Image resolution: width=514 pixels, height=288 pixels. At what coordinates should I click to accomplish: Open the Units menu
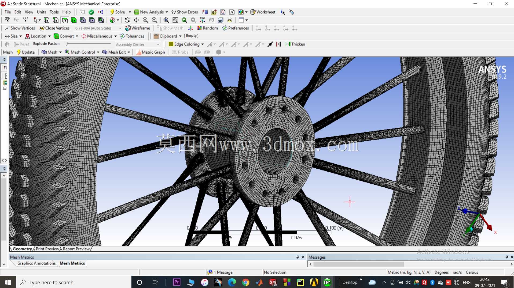41,12
